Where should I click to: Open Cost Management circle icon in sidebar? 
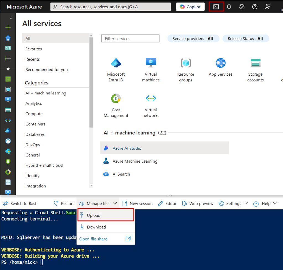(x=8, y=172)
